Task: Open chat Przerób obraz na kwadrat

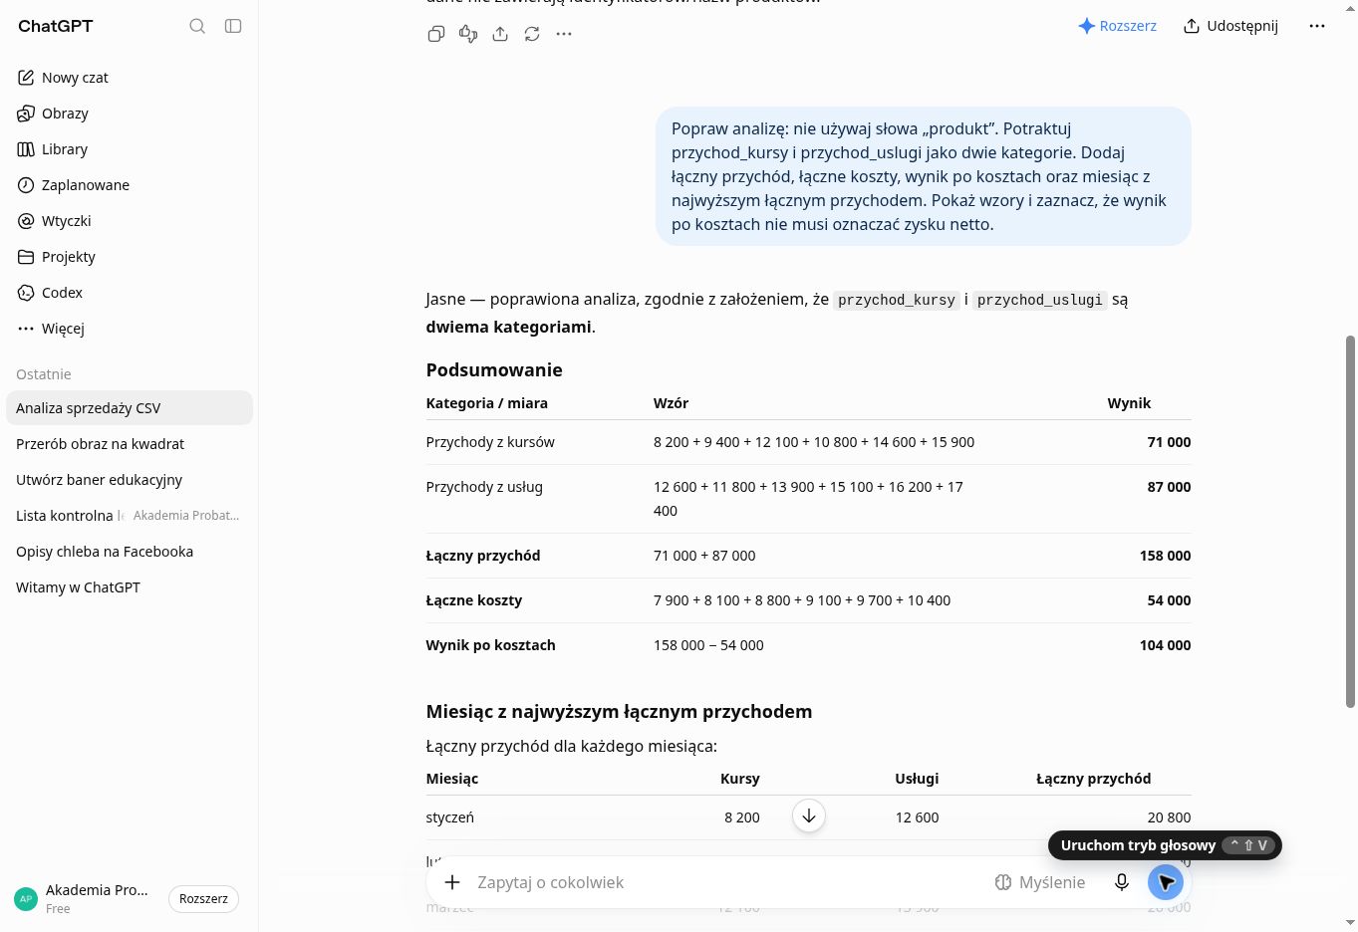Action: coord(130,444)
